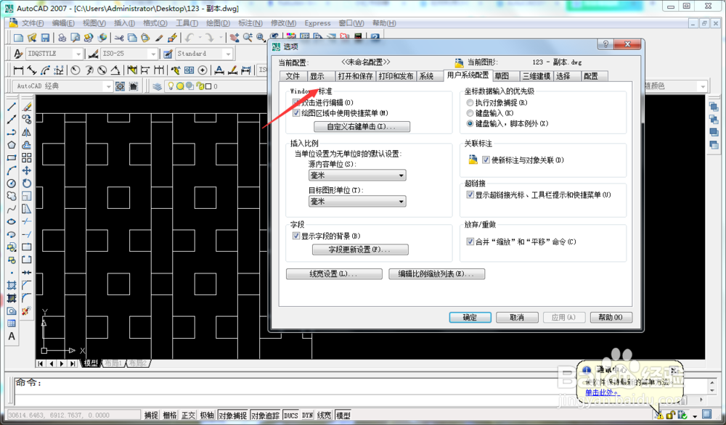Toggle 对象捕捉 status bar button
726x425 pixels.
tap(232, 416)
